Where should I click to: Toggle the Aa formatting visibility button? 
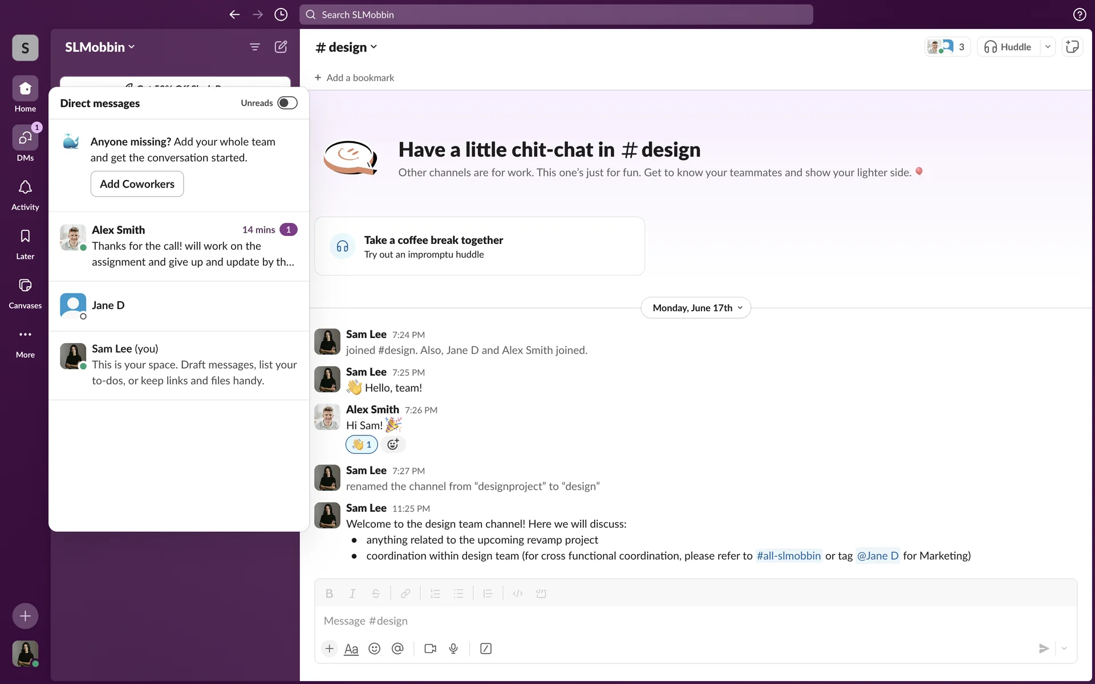point(351,649)
